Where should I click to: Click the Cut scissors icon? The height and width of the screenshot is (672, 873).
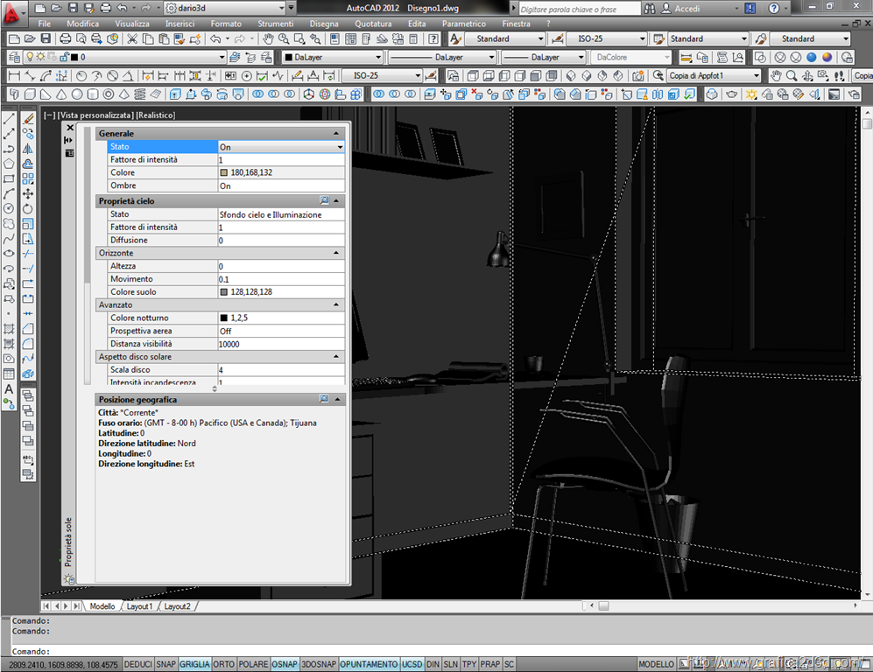click(132, 39)
